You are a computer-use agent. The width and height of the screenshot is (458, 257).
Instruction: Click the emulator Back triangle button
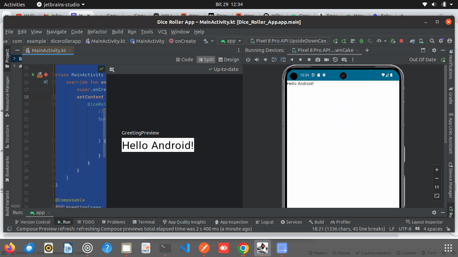pyautogui.click(x=292, y=60)
